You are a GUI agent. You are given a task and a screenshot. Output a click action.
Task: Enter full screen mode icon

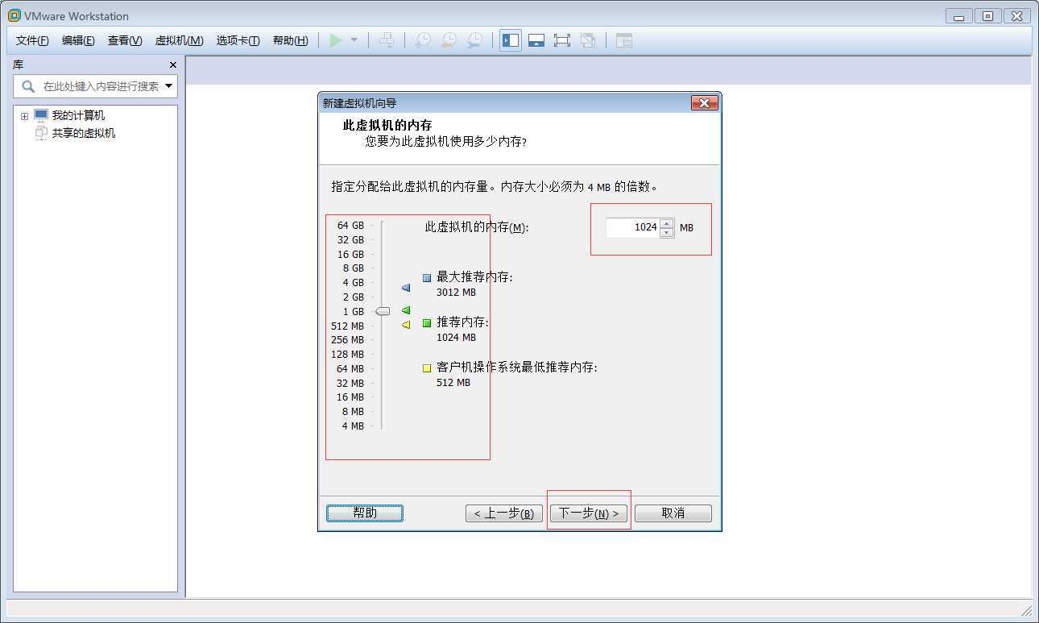point(562,40)
